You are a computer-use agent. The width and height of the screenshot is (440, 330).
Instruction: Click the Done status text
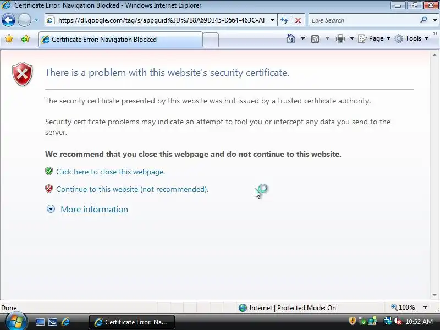[9, 308]
